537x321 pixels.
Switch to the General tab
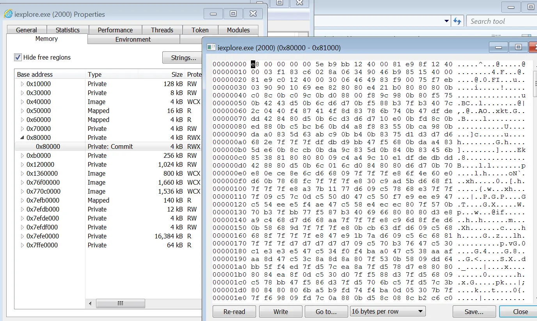tap(27, 30)
